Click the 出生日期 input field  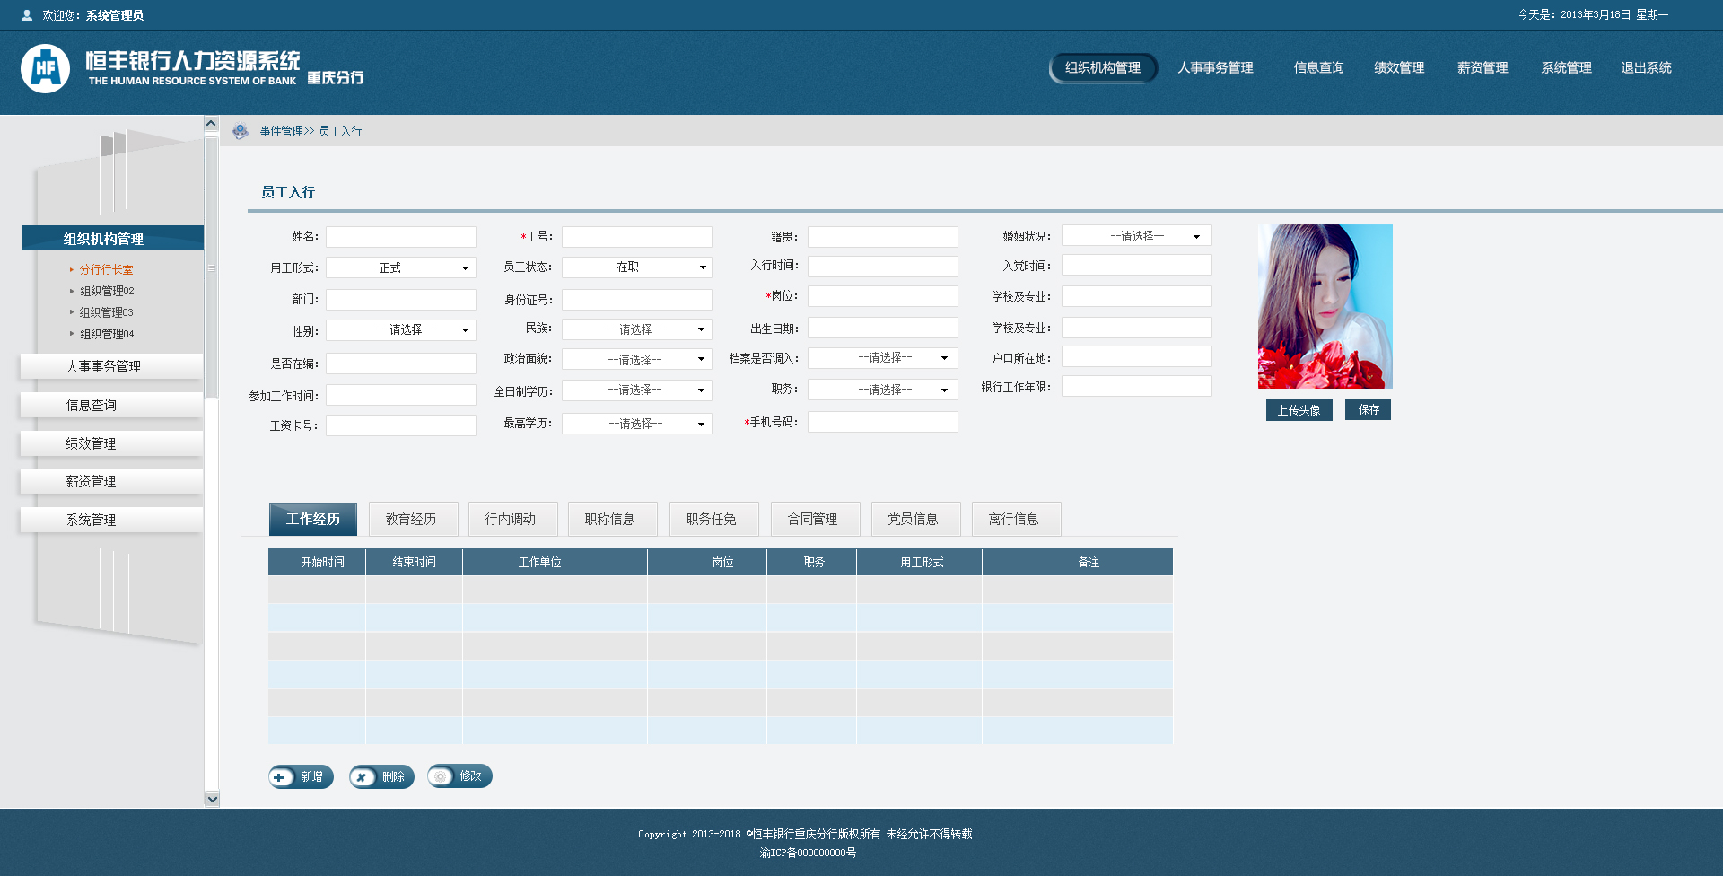tap(883, 328)
